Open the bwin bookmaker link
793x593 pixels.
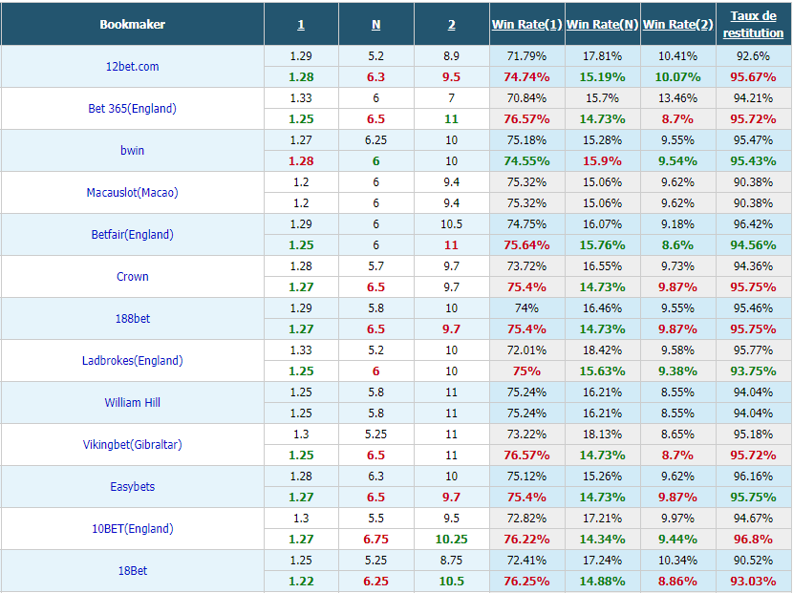click(x=132, y=151)
